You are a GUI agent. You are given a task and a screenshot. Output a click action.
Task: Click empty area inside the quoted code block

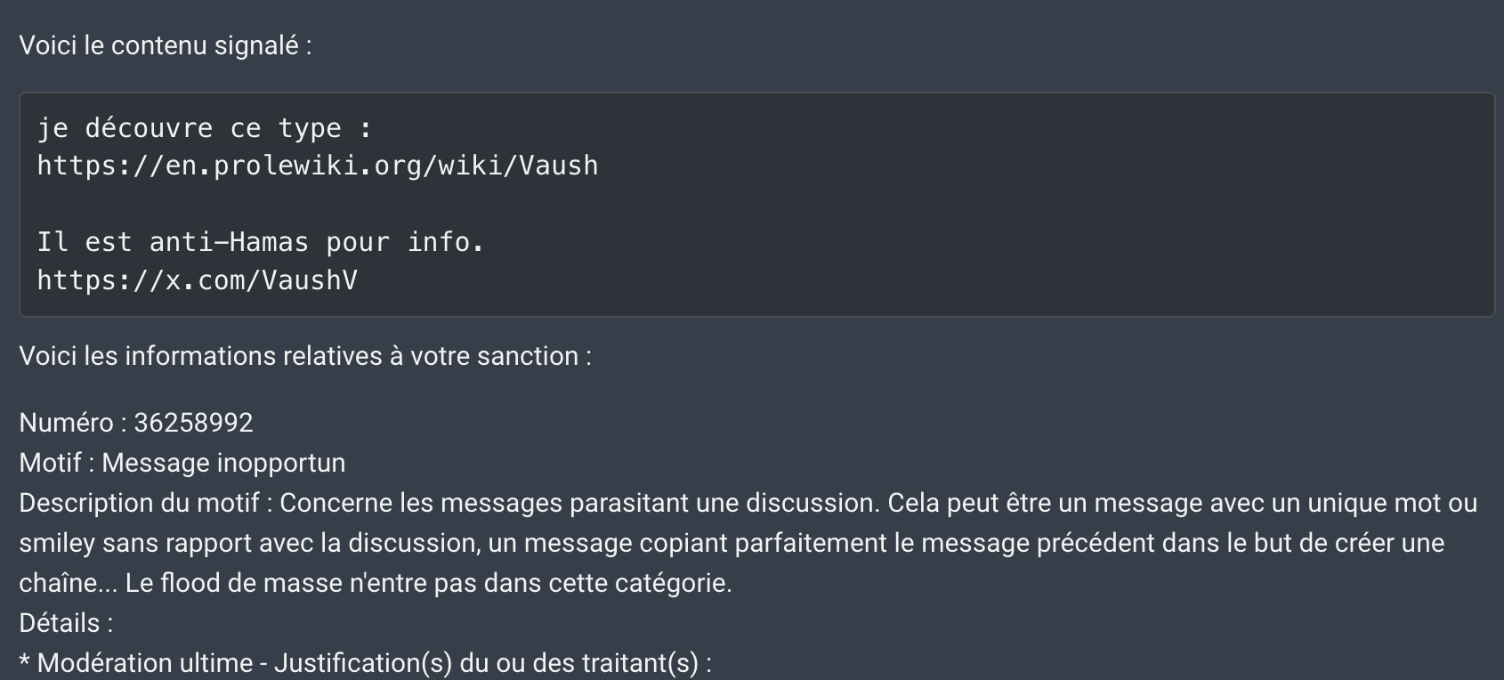(1068, 205)
